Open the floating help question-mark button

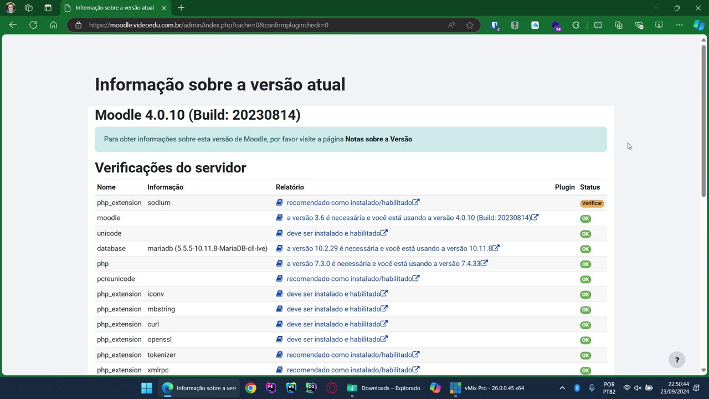[x=677, y=360]
